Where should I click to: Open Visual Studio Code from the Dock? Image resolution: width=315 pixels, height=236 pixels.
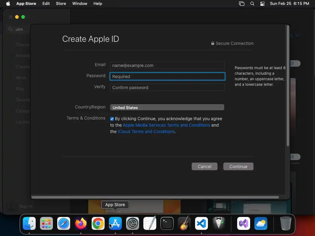201,223
